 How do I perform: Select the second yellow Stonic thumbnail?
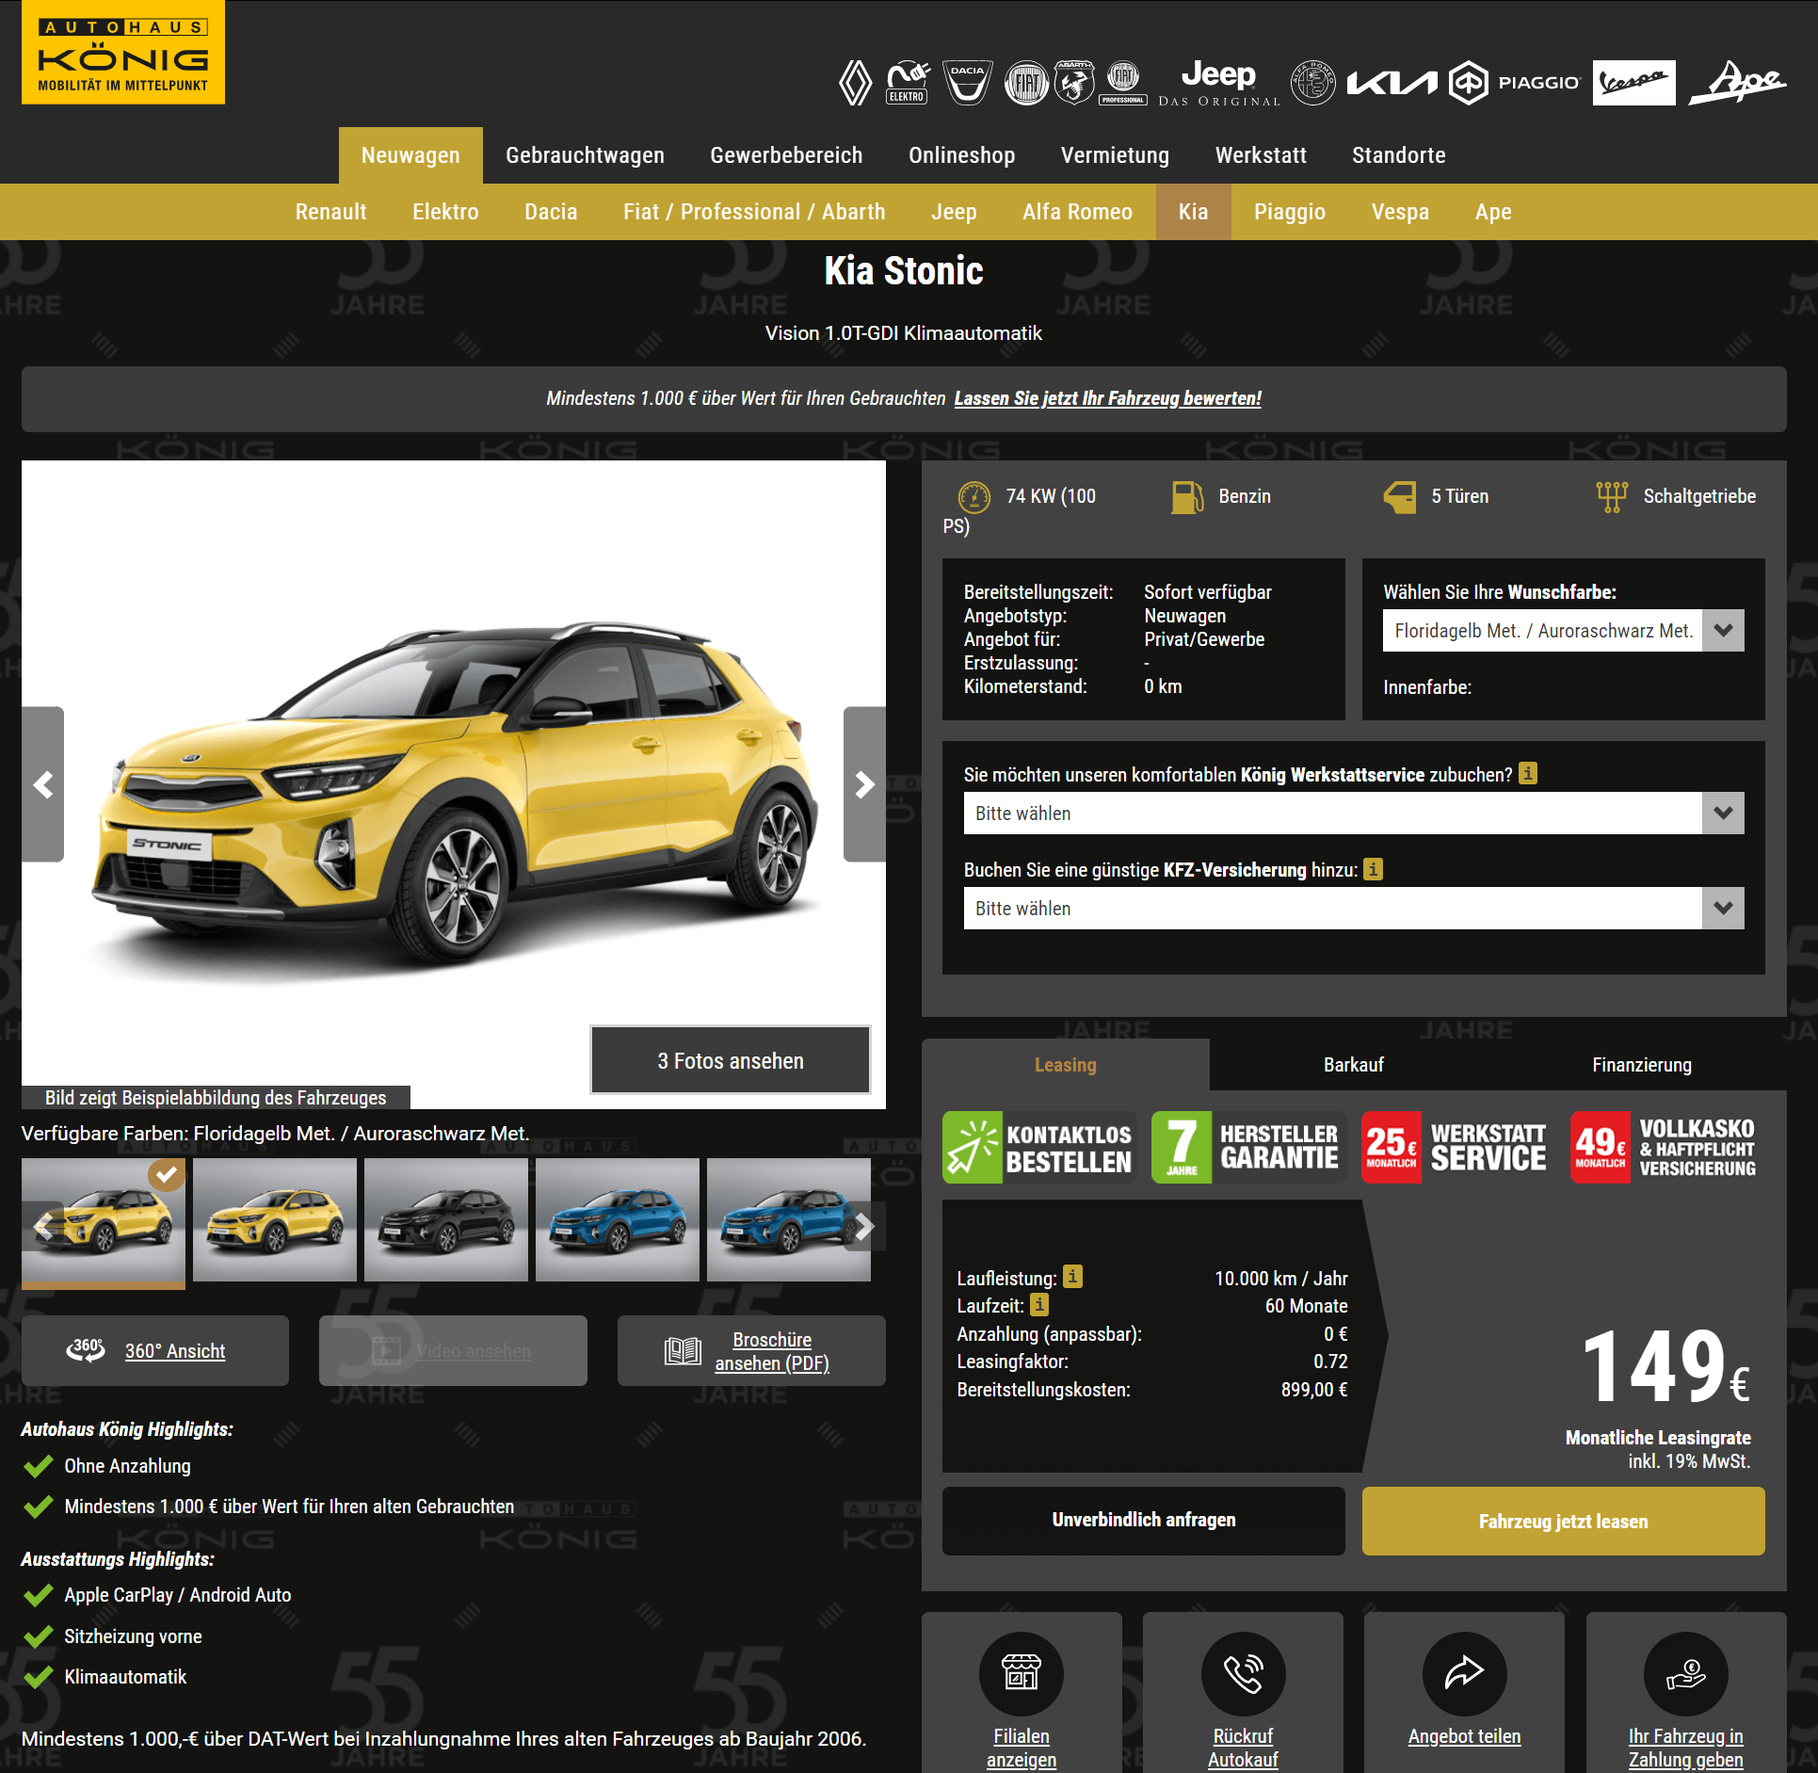pyautogui.click(x=275, y=1219)
